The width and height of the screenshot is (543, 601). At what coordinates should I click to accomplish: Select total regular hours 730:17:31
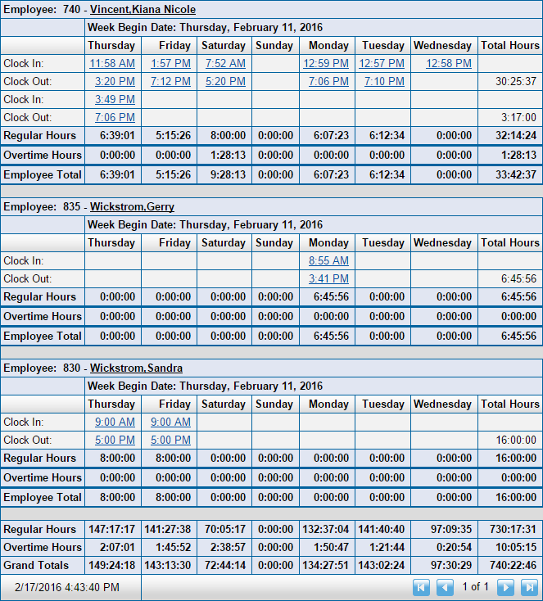click(513, 530)
